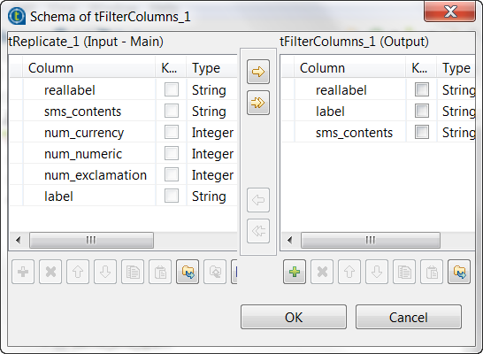The image size is (483, 354).
Task: Toggle Key checkbox for input label row
Action: 172,196
